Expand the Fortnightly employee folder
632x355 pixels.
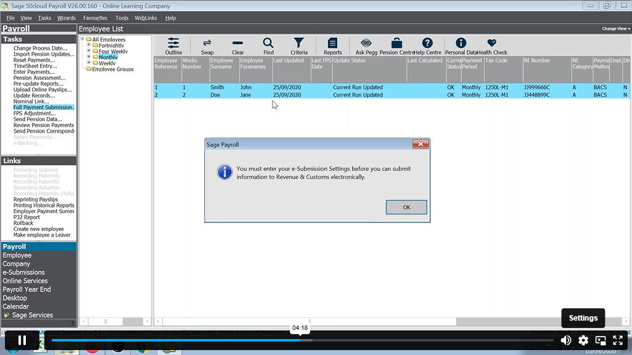point(89,45)
